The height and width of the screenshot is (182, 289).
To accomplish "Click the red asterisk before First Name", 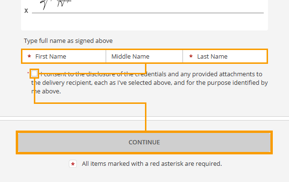I will [29, 56].
